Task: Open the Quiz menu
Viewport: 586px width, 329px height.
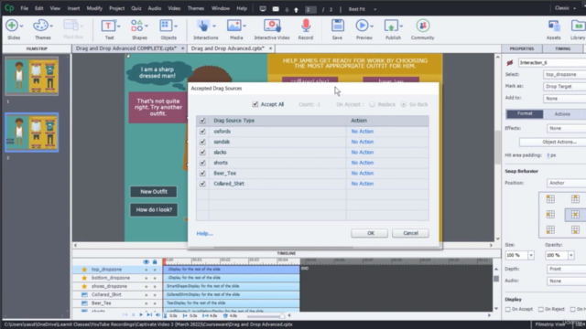Action: [136, 8]
